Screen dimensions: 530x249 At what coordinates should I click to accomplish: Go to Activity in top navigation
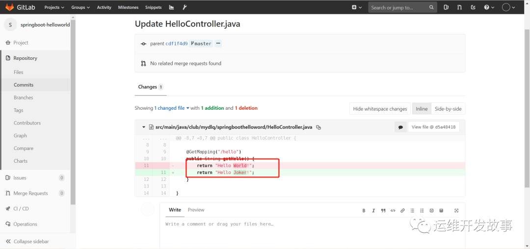coord(104,7)
